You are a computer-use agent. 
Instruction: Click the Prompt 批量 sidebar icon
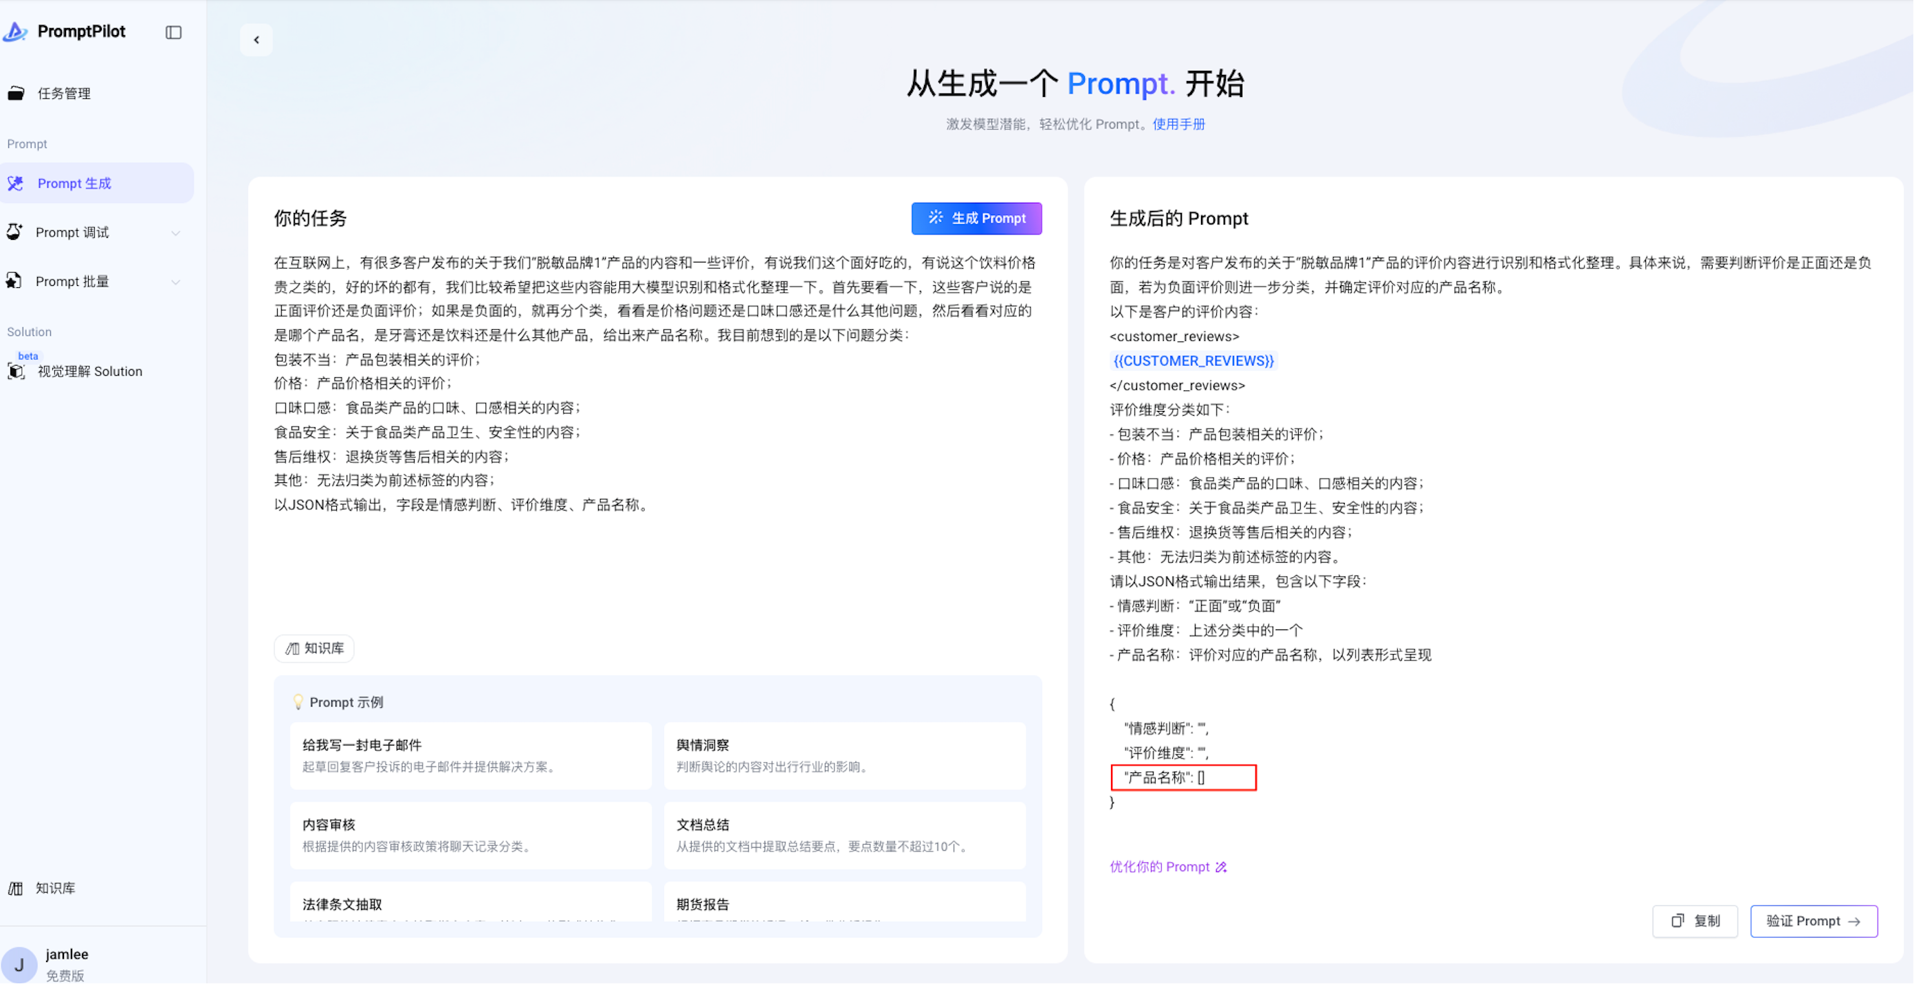coord(15,282)
